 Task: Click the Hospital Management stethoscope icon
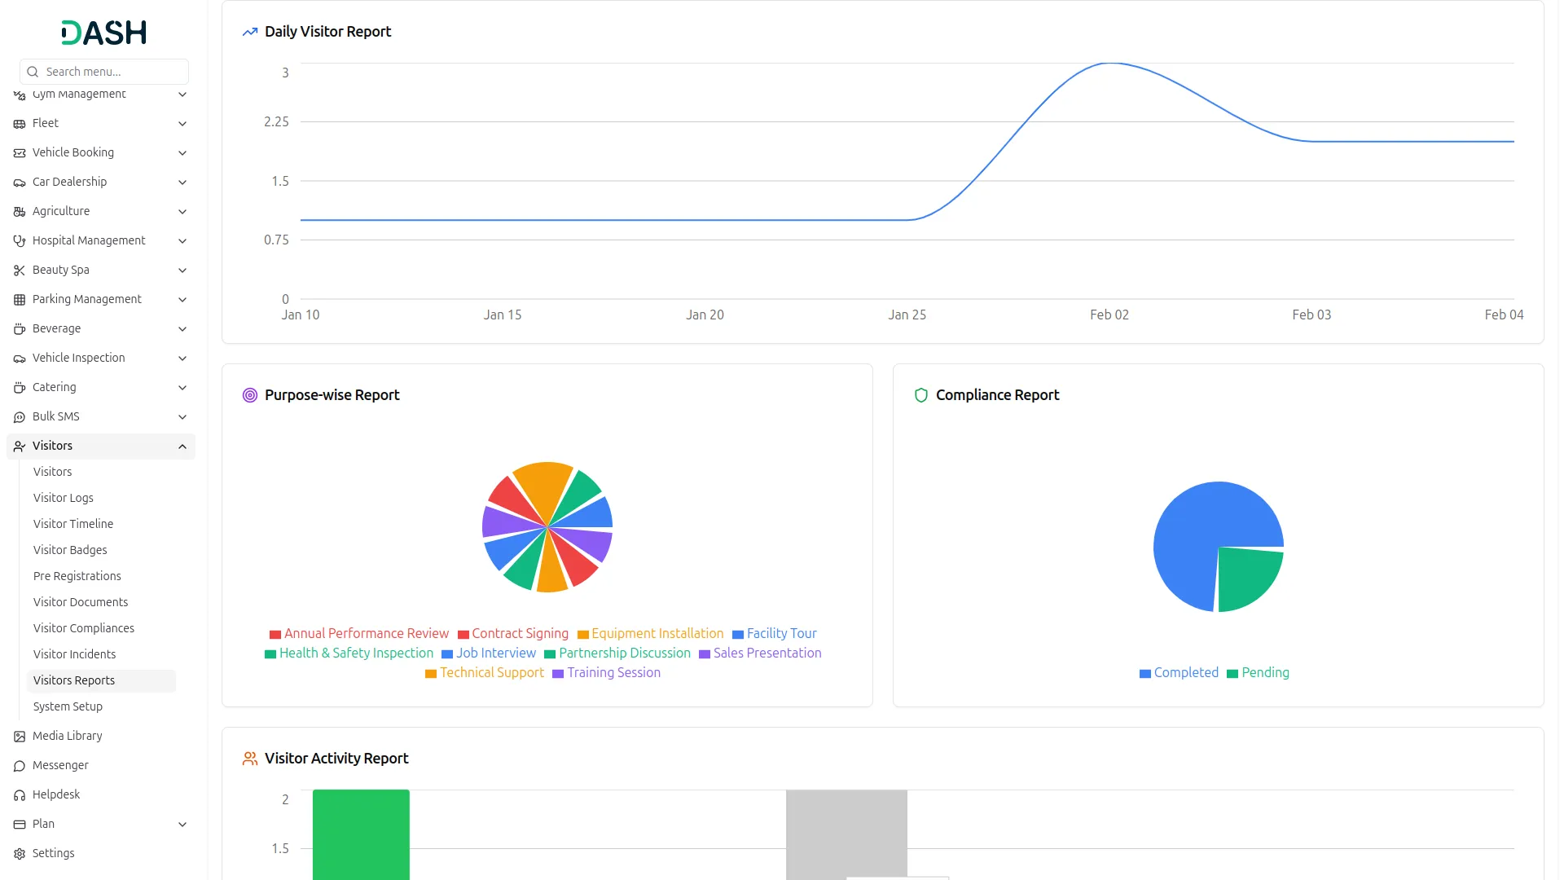[20, 241]
